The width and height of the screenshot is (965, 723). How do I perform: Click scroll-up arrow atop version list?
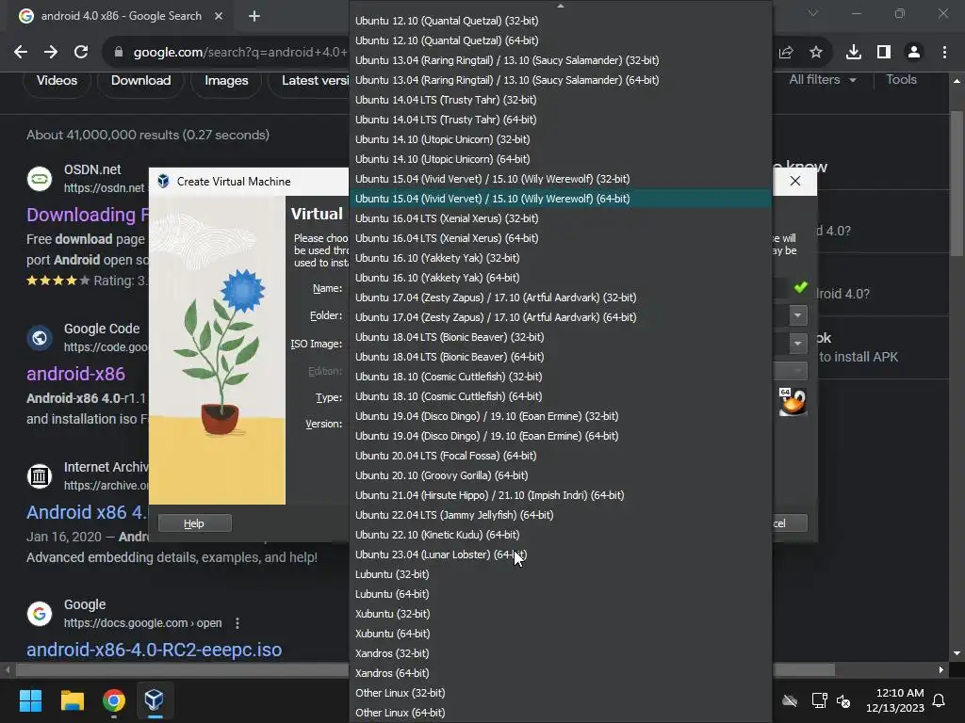560,6
